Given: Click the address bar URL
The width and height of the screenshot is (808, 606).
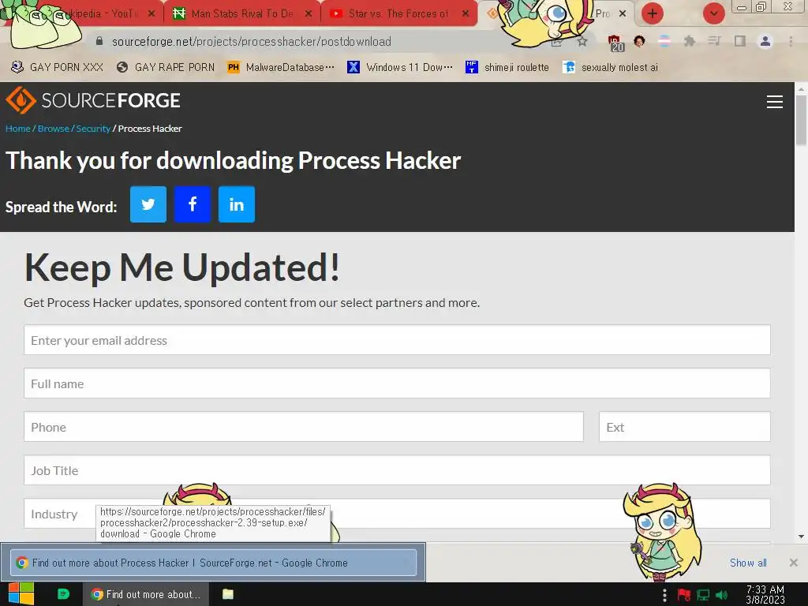Looking at the screenshot, I should [252, 41].
